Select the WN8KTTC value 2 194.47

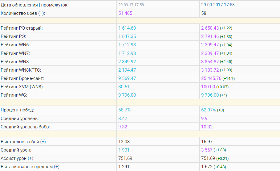127,70
